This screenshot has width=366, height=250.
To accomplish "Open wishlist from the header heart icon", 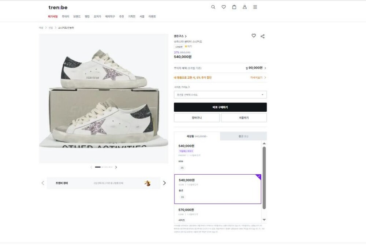I will pyautogui.click(x=224, y=7).
